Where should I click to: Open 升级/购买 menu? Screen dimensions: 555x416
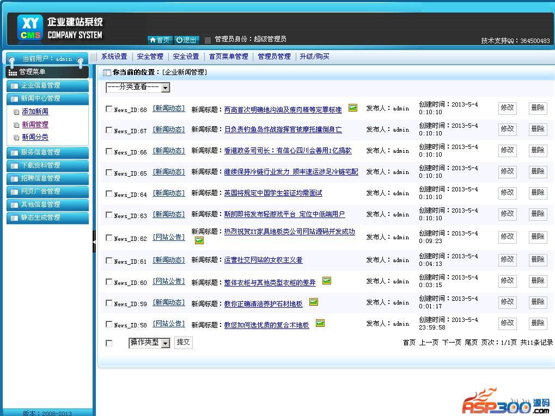(314, 57)
